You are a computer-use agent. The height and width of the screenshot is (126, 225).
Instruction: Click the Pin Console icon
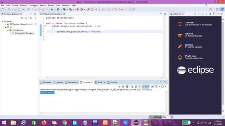point(152,86)
